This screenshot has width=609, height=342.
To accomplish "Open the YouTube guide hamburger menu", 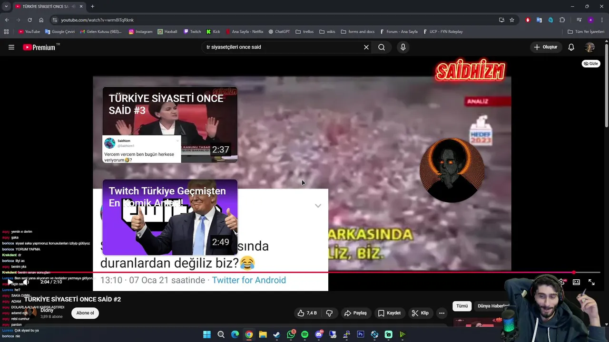I will (11, 47).
